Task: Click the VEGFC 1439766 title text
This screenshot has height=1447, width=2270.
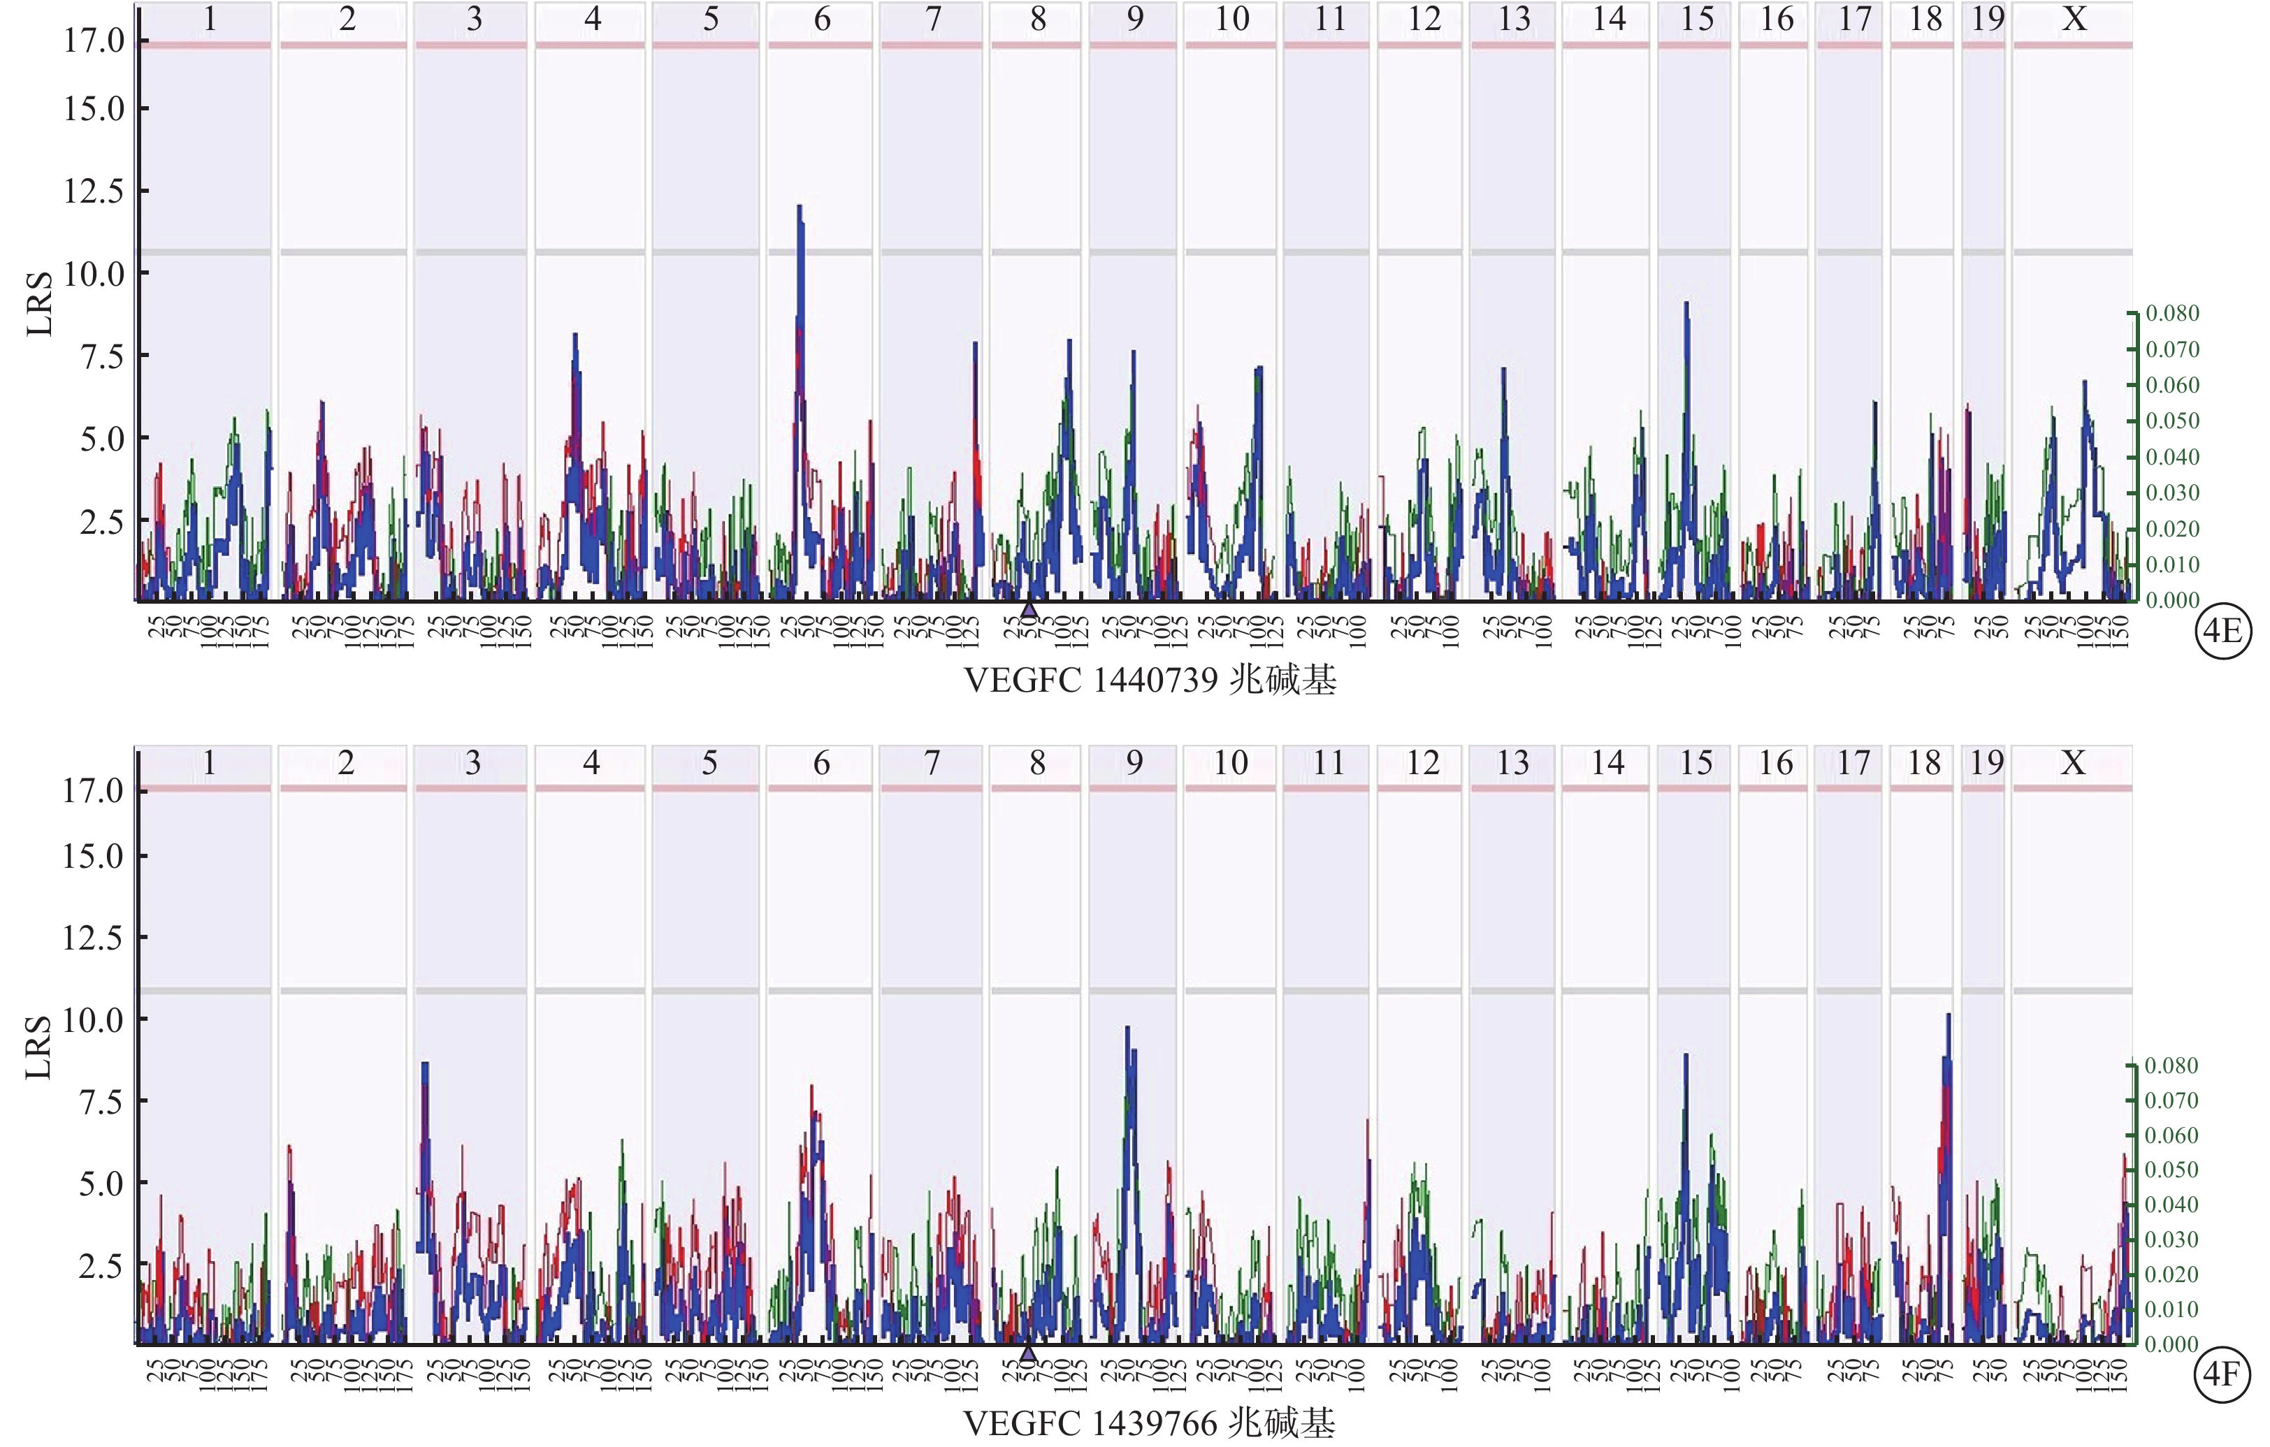Action: click(x=1148, y=1423)
